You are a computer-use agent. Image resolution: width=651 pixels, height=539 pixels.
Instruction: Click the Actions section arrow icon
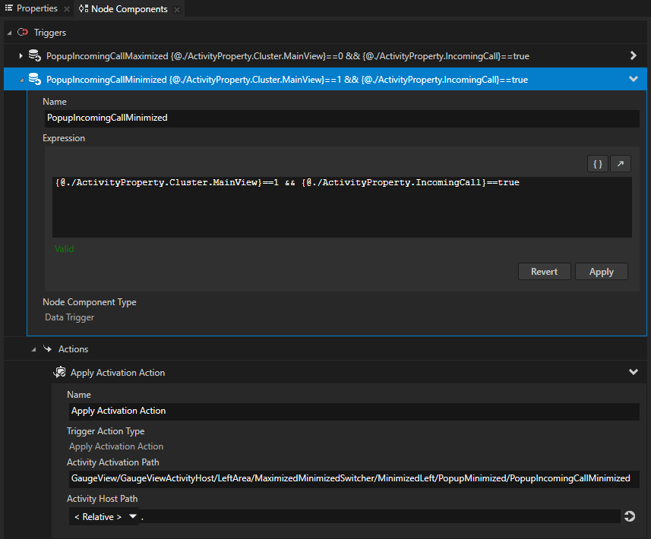click(x=47, y=349)
